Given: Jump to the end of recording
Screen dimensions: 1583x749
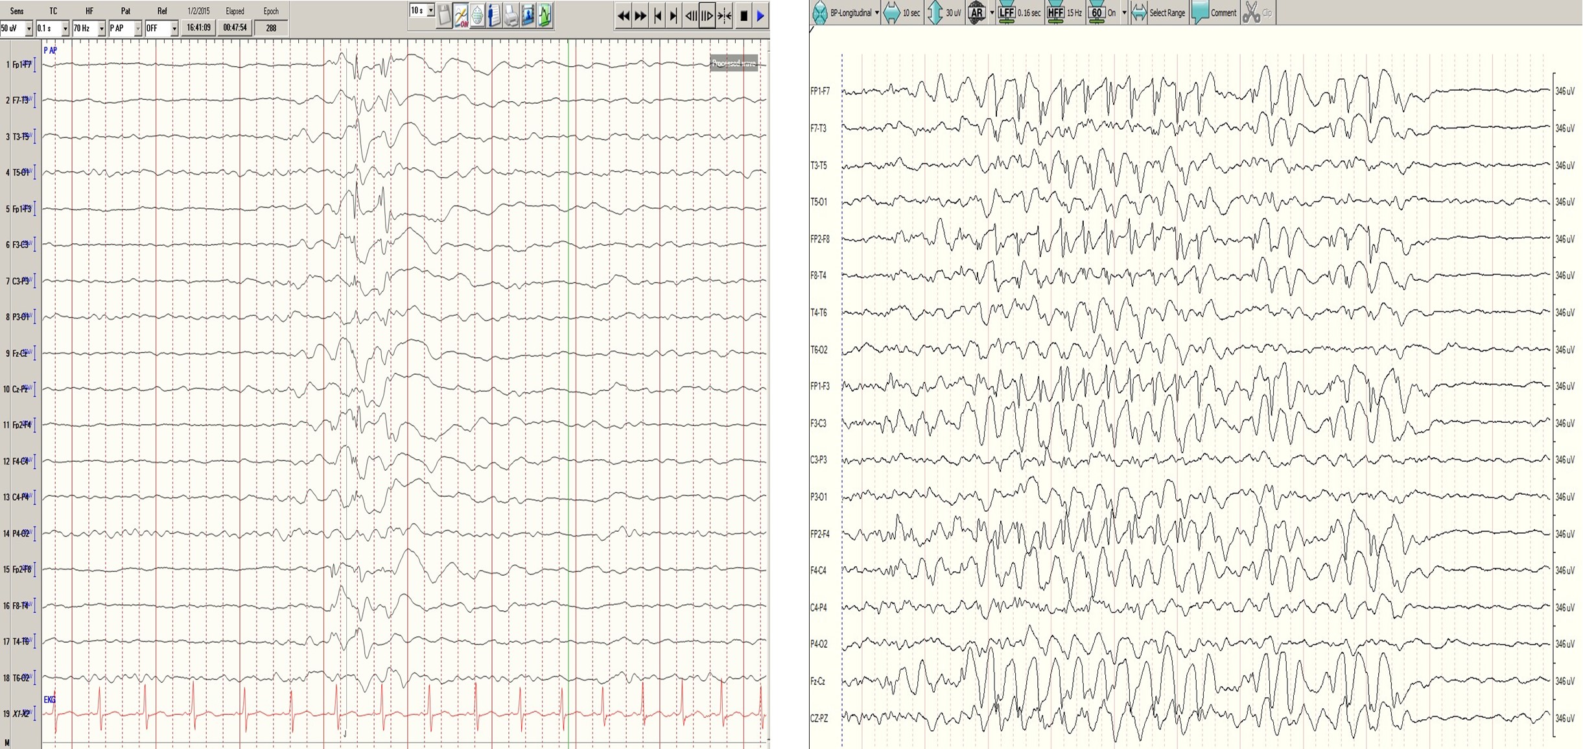Looking at the screenshot, I should click(x=674, y=16).
